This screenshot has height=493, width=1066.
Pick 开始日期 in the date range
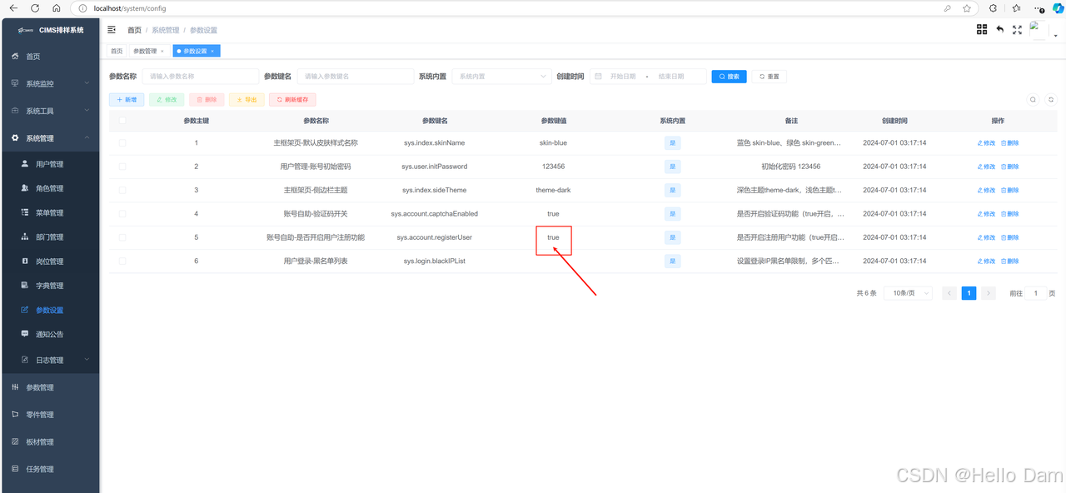(x=623, y=76)
